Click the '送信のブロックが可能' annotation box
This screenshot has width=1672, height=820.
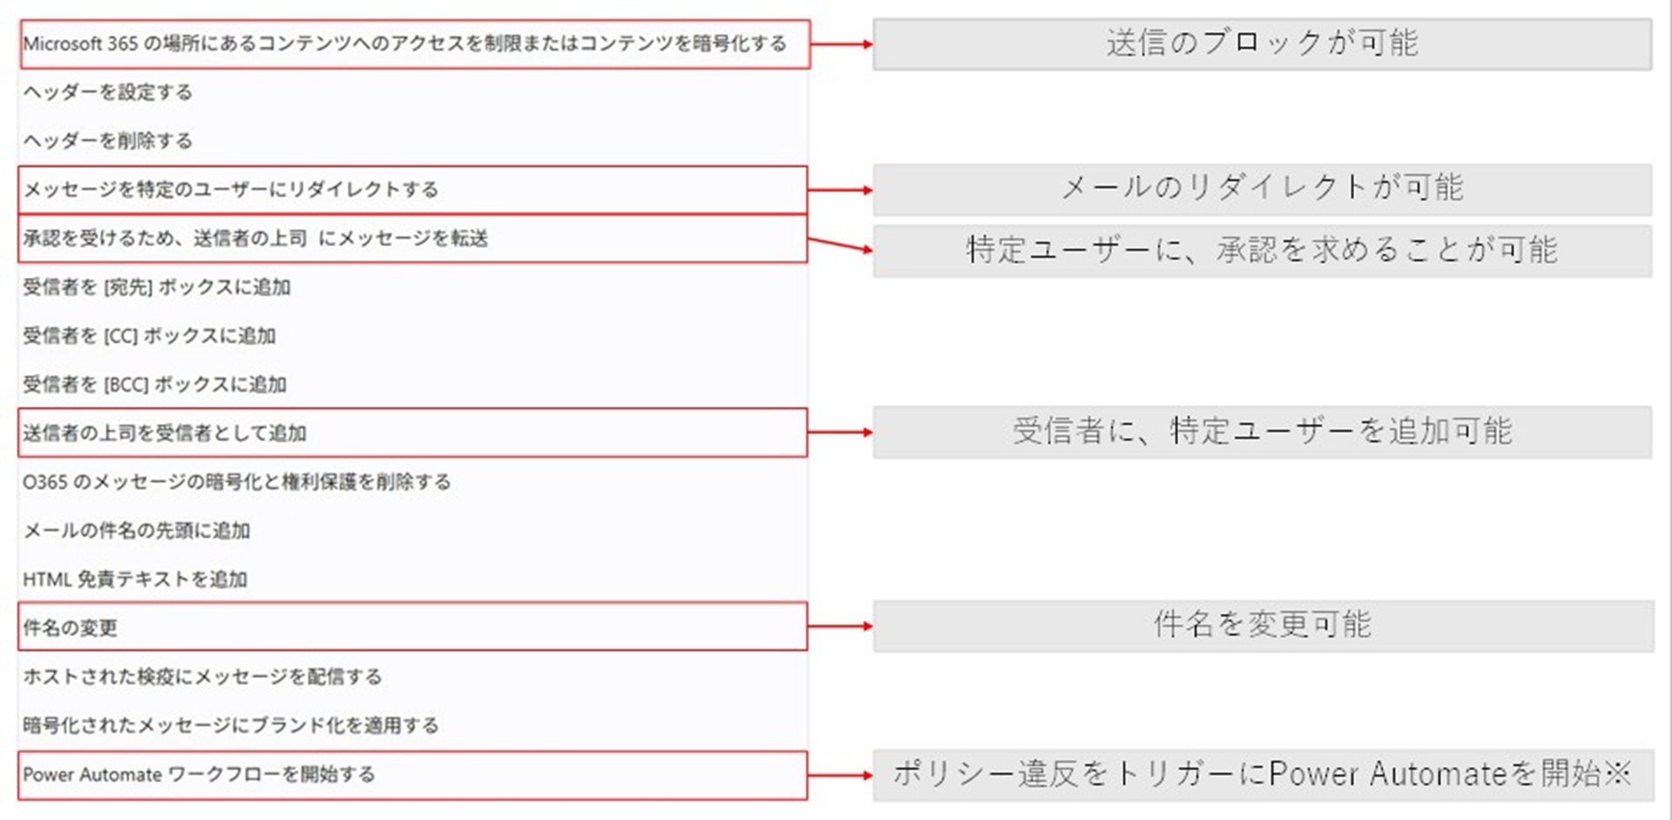1262,44
